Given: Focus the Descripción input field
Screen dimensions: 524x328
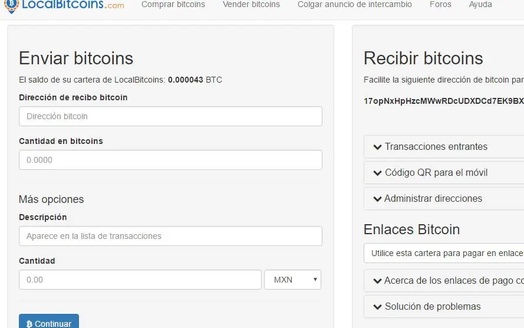Looking at the screenshot, I should click(x=170, y=236).
